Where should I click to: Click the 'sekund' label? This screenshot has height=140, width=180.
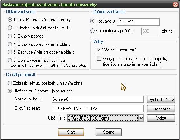pos(166,31)
